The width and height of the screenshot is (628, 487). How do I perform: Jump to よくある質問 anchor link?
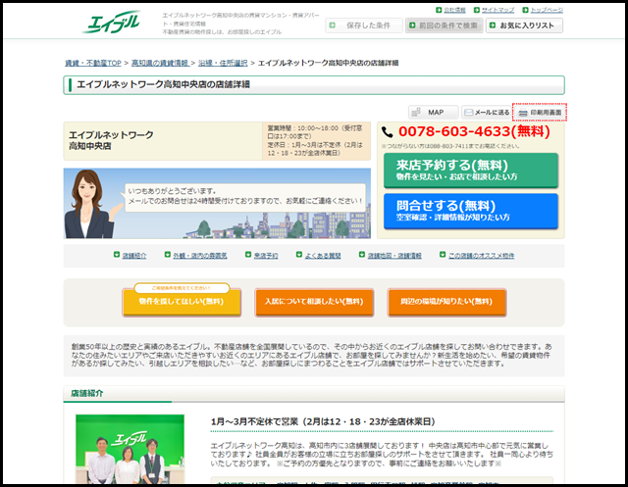(323, 256)
